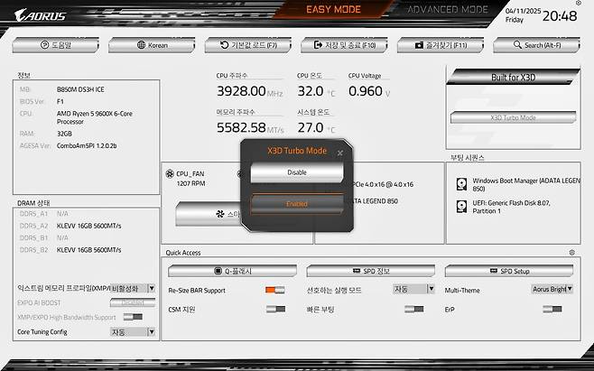Toggle the CSM 지원 switch
The image size is (594, 371).
[x=274, y=310]
